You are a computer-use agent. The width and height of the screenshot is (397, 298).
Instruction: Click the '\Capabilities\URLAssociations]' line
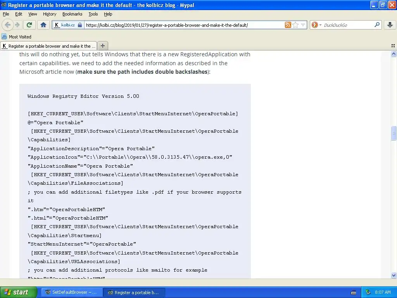pyautogui.click(x=74, y=261)
